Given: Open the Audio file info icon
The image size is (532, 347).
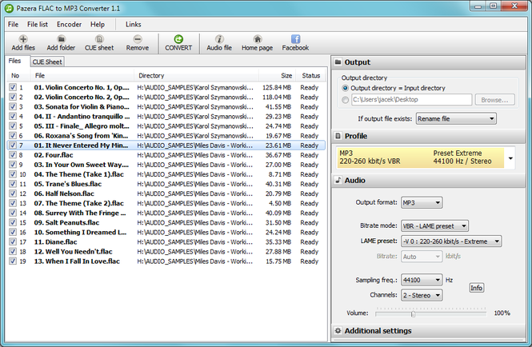Looking at the screenshot, I should tap(219, 39).
